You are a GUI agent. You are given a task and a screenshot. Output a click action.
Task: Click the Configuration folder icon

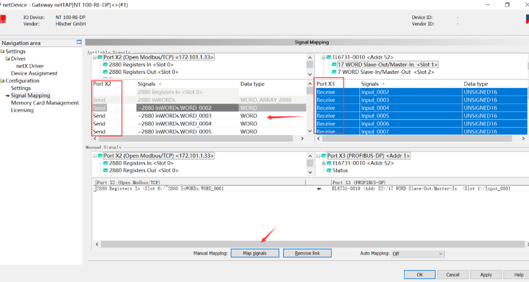(2, 81)
